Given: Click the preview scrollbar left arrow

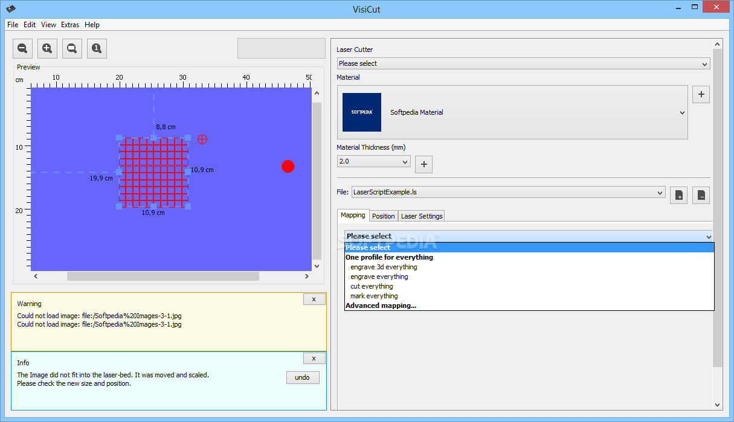Looking at the screenshot, I should [36, 276].
